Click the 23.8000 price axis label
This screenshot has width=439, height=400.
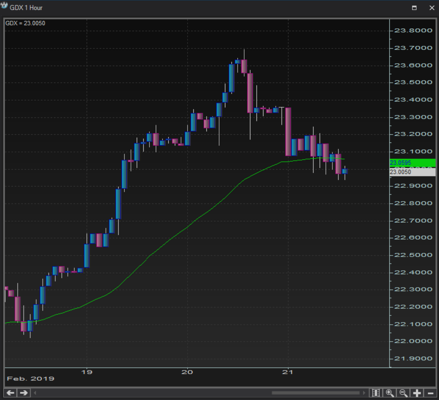(x=413, y=31)
